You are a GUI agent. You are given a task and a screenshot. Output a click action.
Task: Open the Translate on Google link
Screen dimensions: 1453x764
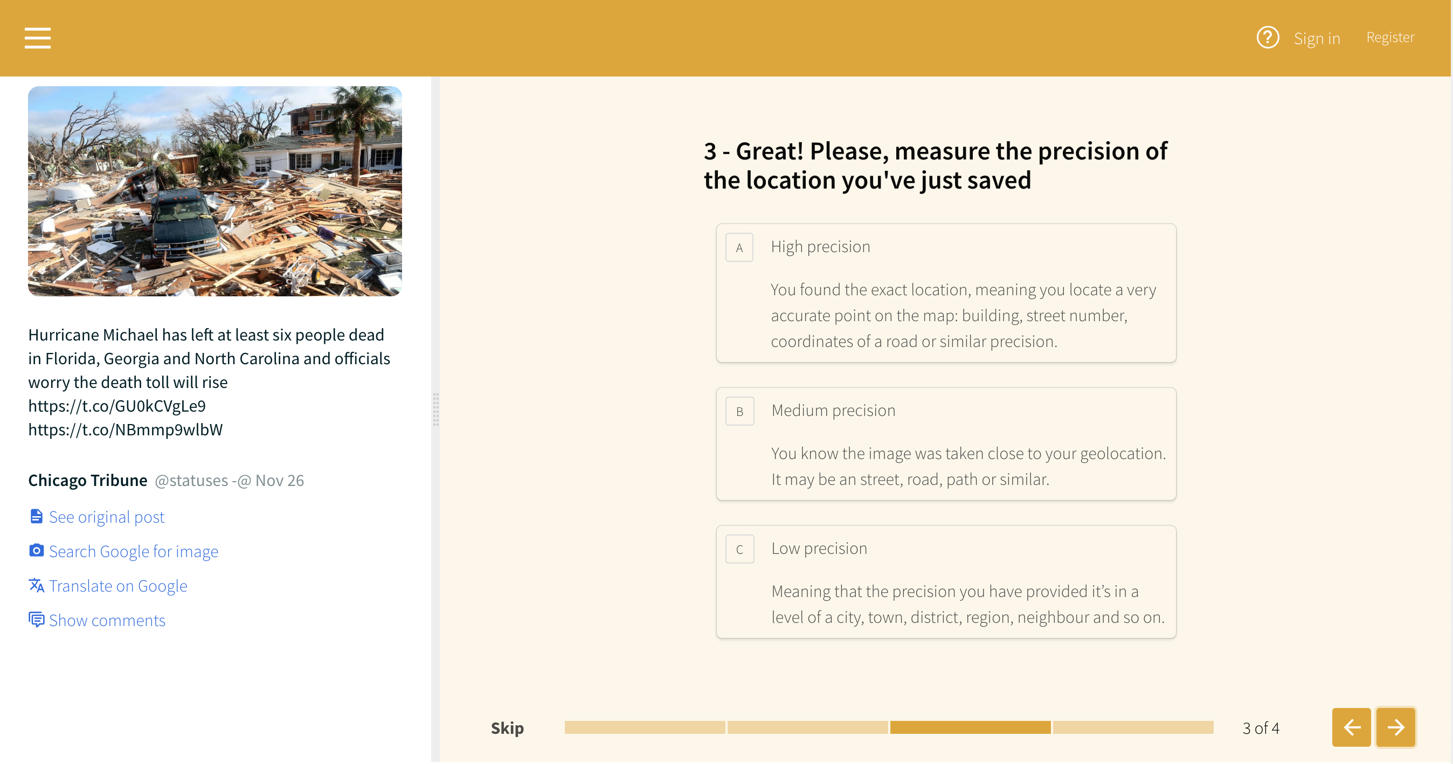click(x=118, y=586)
